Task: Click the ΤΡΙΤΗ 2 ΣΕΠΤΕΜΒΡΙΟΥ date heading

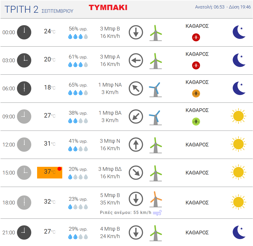Action: [x=39, y=9]
